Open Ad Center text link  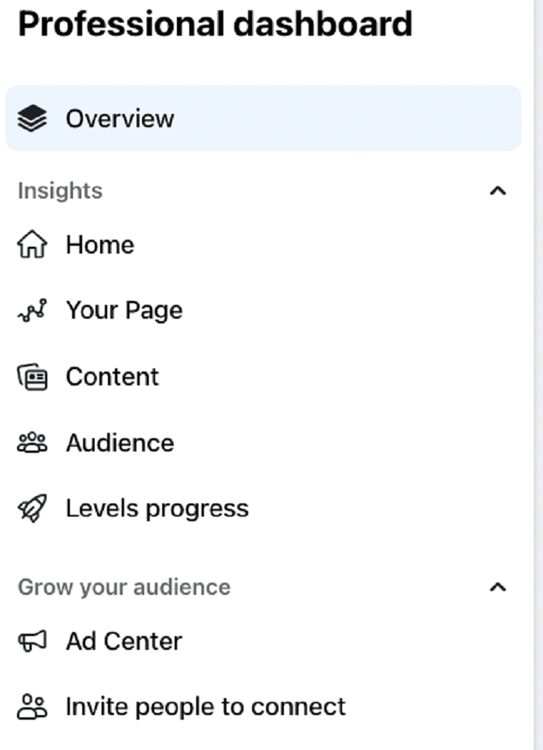coord(124,641)
